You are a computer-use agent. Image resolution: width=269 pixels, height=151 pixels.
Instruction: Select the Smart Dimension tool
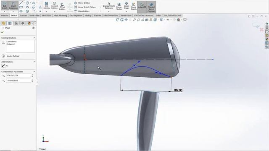coord(13,5)
